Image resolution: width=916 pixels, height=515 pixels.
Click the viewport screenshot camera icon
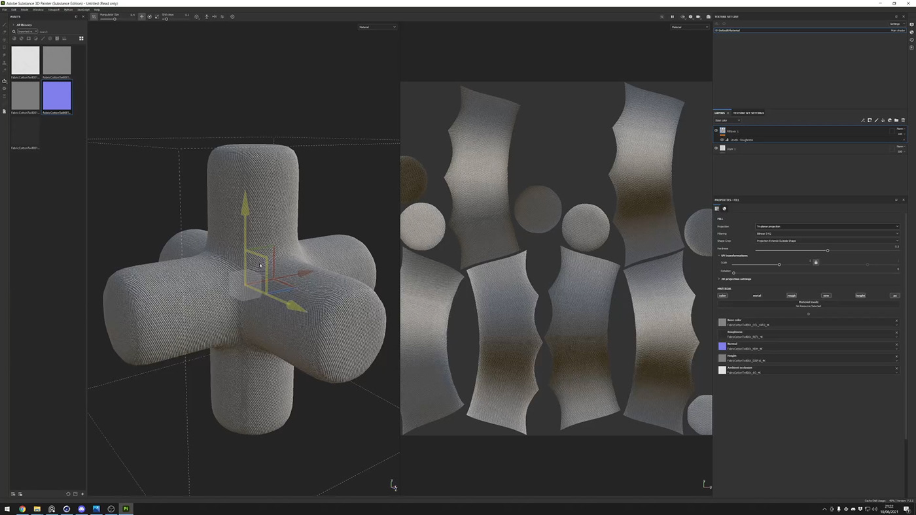coord(708,17)
